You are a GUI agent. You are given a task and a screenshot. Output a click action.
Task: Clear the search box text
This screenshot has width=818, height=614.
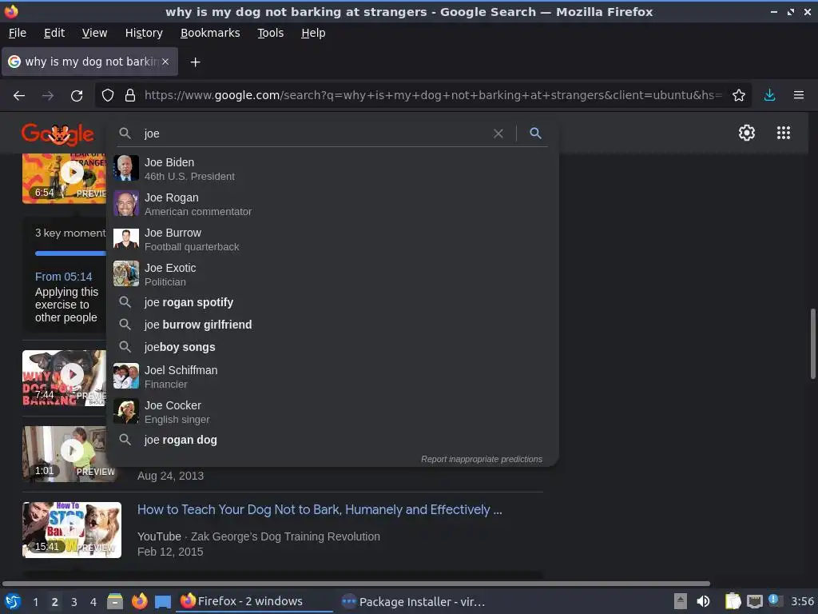(498, 134)
